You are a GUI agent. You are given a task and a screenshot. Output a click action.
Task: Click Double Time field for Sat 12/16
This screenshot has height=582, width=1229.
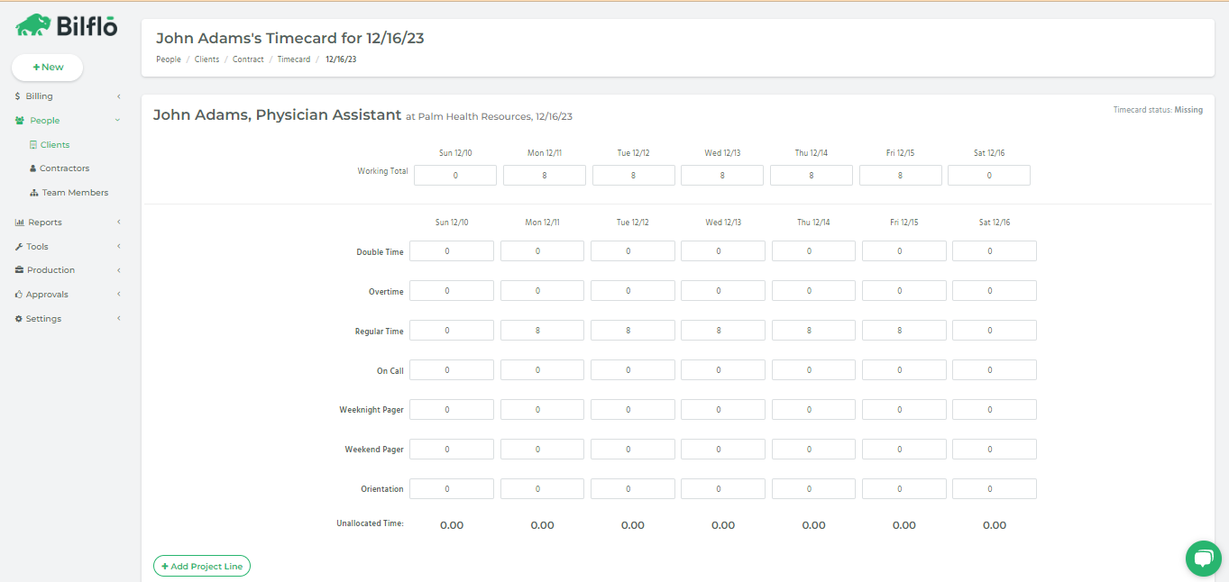tap(995, 251)
